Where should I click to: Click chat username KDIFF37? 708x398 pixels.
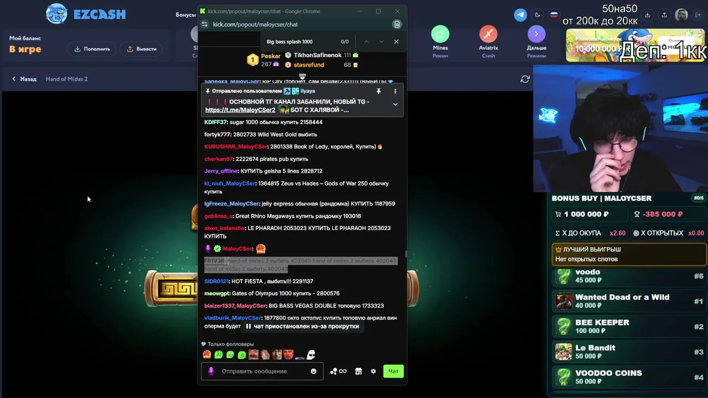215,122
